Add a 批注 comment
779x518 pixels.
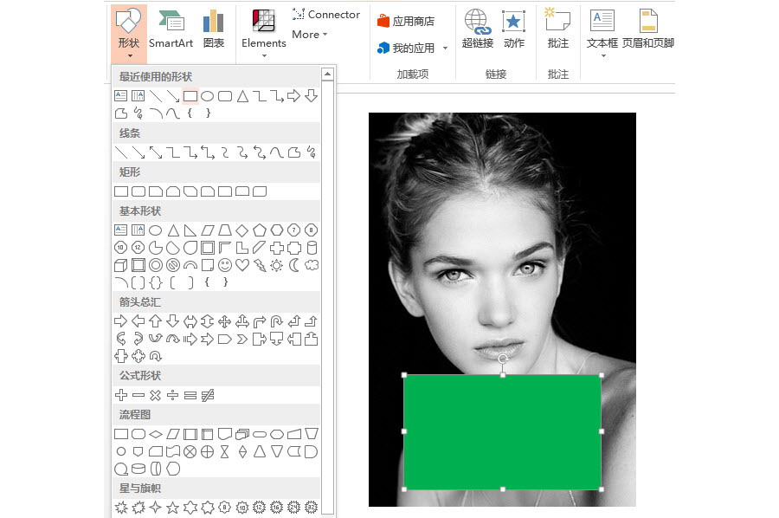[558, 29]
